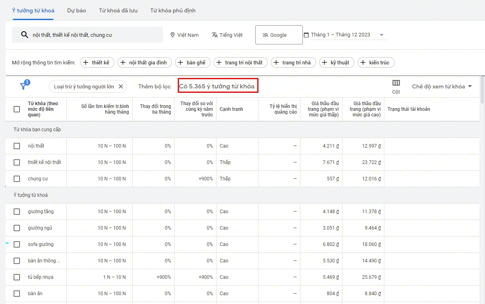Click the Tiếng Việt language icon
The width and height of the screenshot is (485, 304).
coord(215,35)
